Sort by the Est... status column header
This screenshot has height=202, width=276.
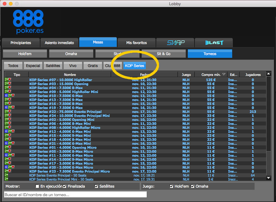(234, 75)
